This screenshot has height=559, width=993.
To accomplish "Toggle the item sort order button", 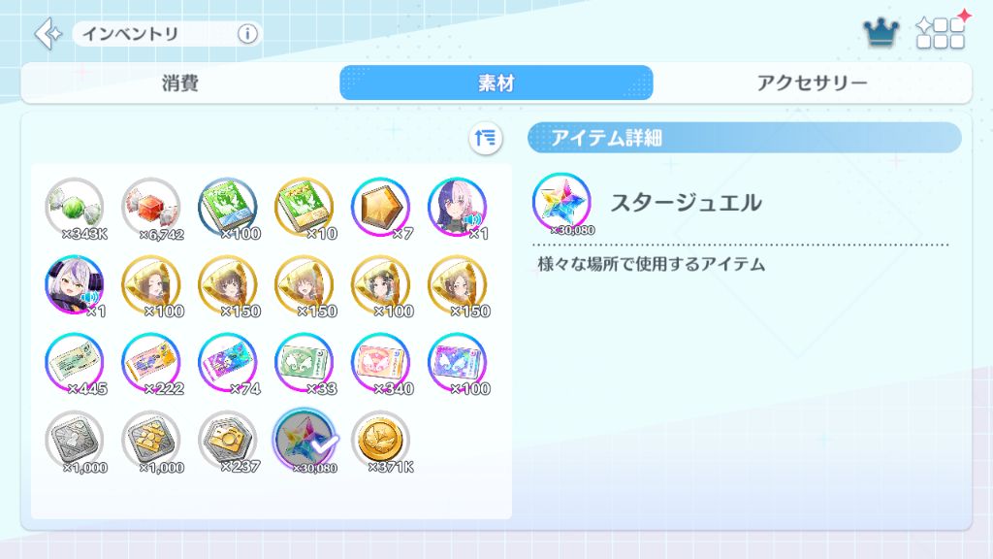I will tap(486, 138).
